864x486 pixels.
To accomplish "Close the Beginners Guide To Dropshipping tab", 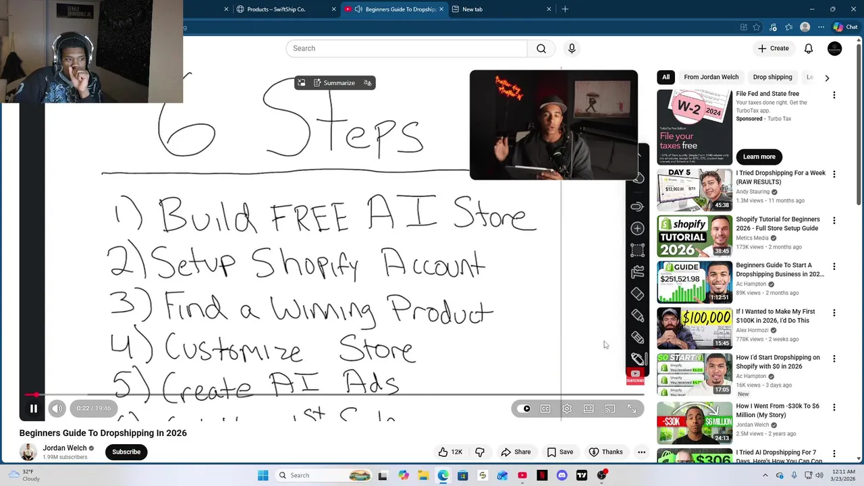I will (x=441, y=9).
